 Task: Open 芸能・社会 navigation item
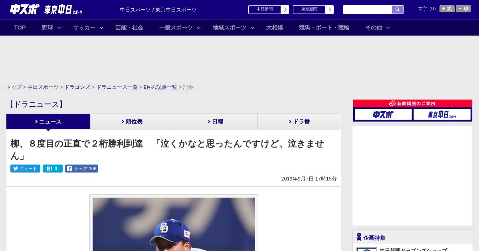(x=129, y=27)
